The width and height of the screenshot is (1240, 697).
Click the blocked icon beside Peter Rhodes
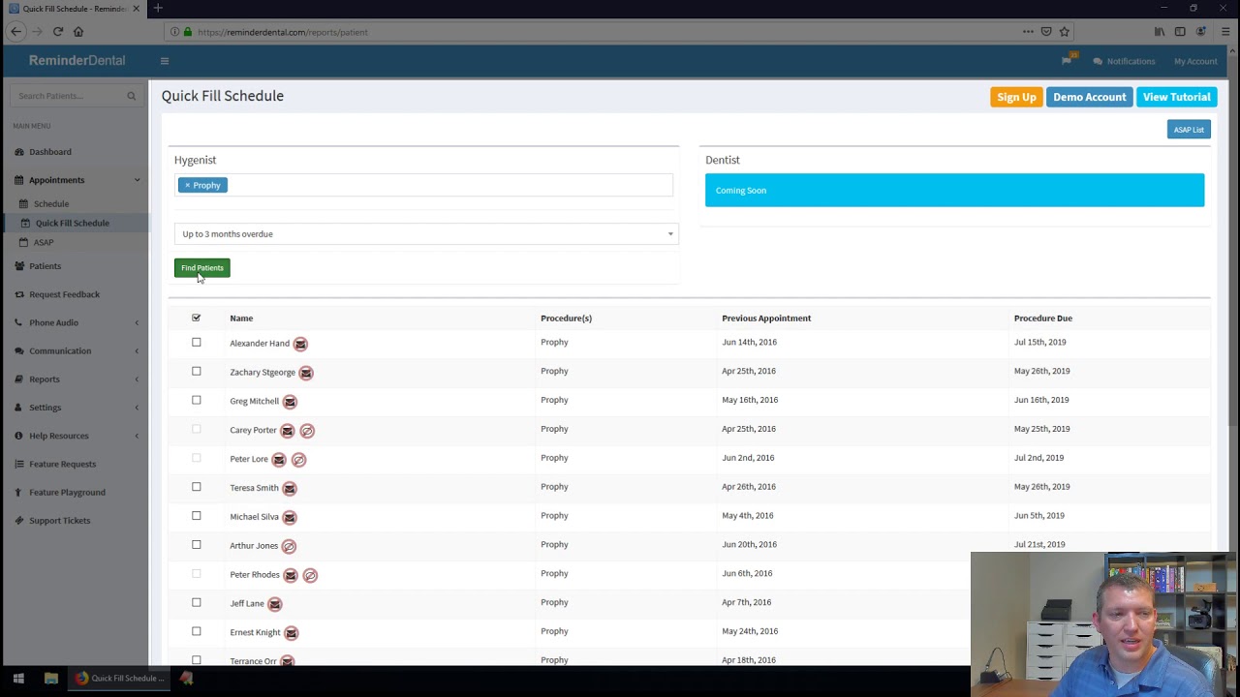[x=310, y=576]
